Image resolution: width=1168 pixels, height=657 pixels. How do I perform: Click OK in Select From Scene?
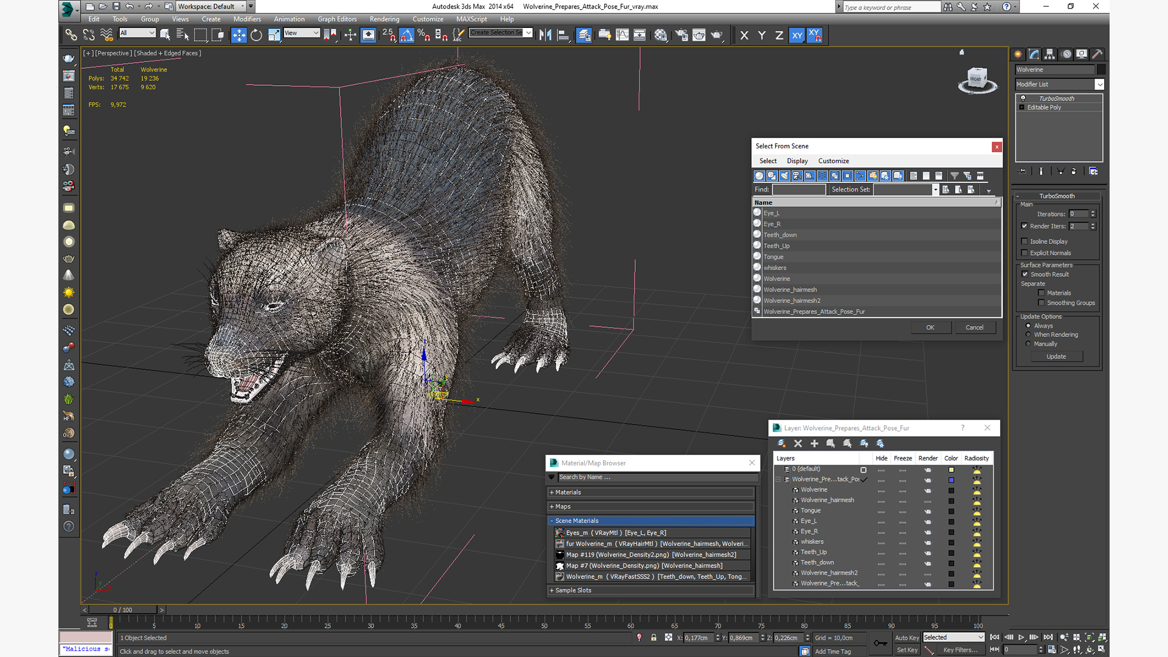[x=930, y=327]
